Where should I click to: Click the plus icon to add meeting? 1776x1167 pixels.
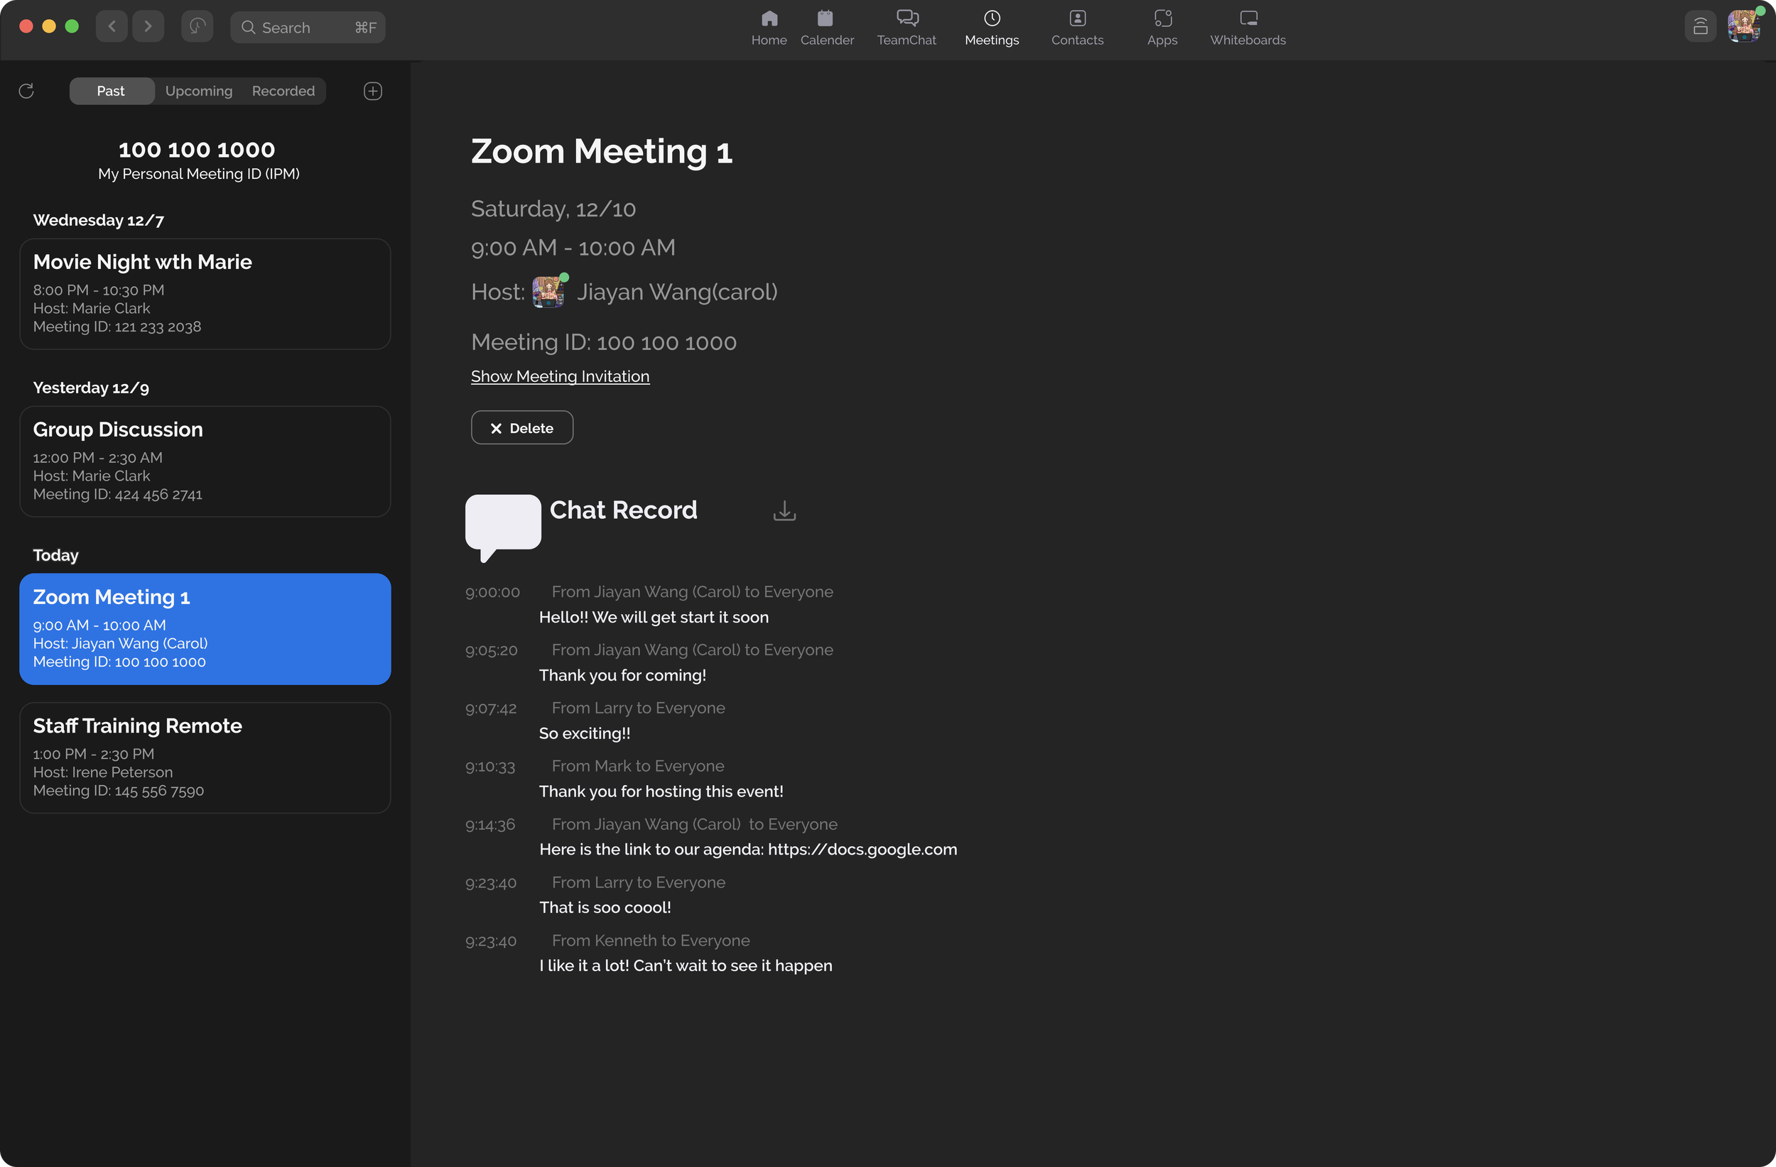tap(372, 91)
